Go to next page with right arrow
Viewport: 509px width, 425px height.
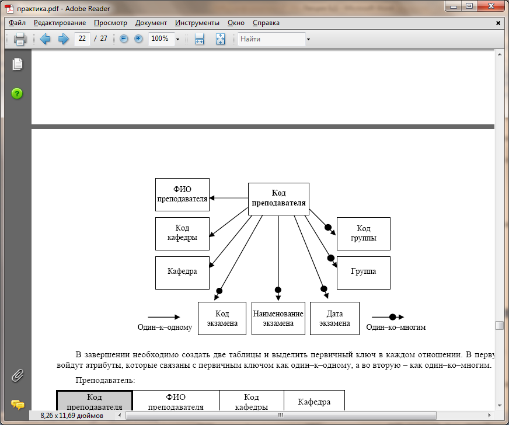tap(63, 39)
